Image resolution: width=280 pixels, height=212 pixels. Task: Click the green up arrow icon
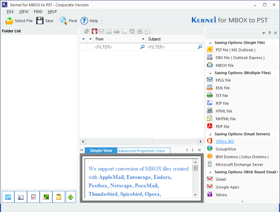point(71,197)
